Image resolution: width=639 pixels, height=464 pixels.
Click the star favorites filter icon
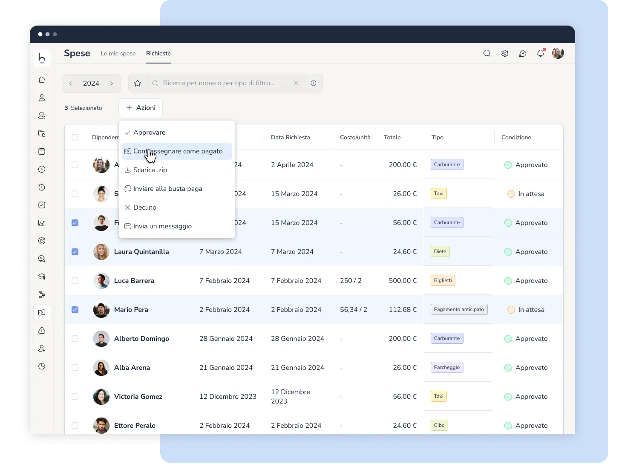point(138,83)
